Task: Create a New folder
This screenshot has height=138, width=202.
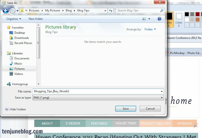Action: (x=36, y=19)
